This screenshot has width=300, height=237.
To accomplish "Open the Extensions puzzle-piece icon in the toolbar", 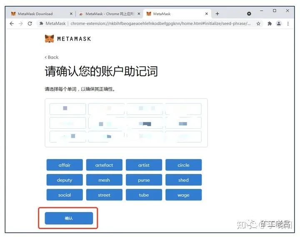I will (270, 24).
